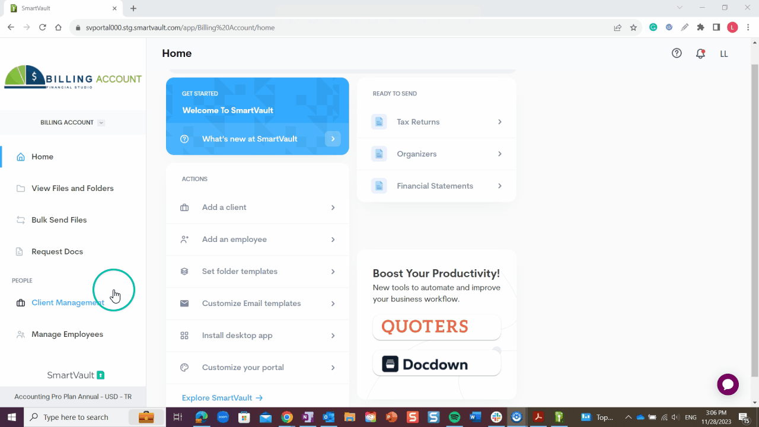Click the Bulk Send Files arrows icon
Viewport: 759px width, 427px height.
click(x=21, y=220)
